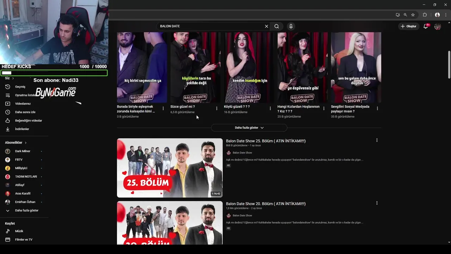451x254 pixels.
Task: Open the İndirilenler download icon
Action: coord(8,129)
